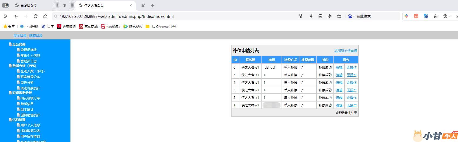Open the translate extension icon
The image size is (458, 142).
pos(426,16)
